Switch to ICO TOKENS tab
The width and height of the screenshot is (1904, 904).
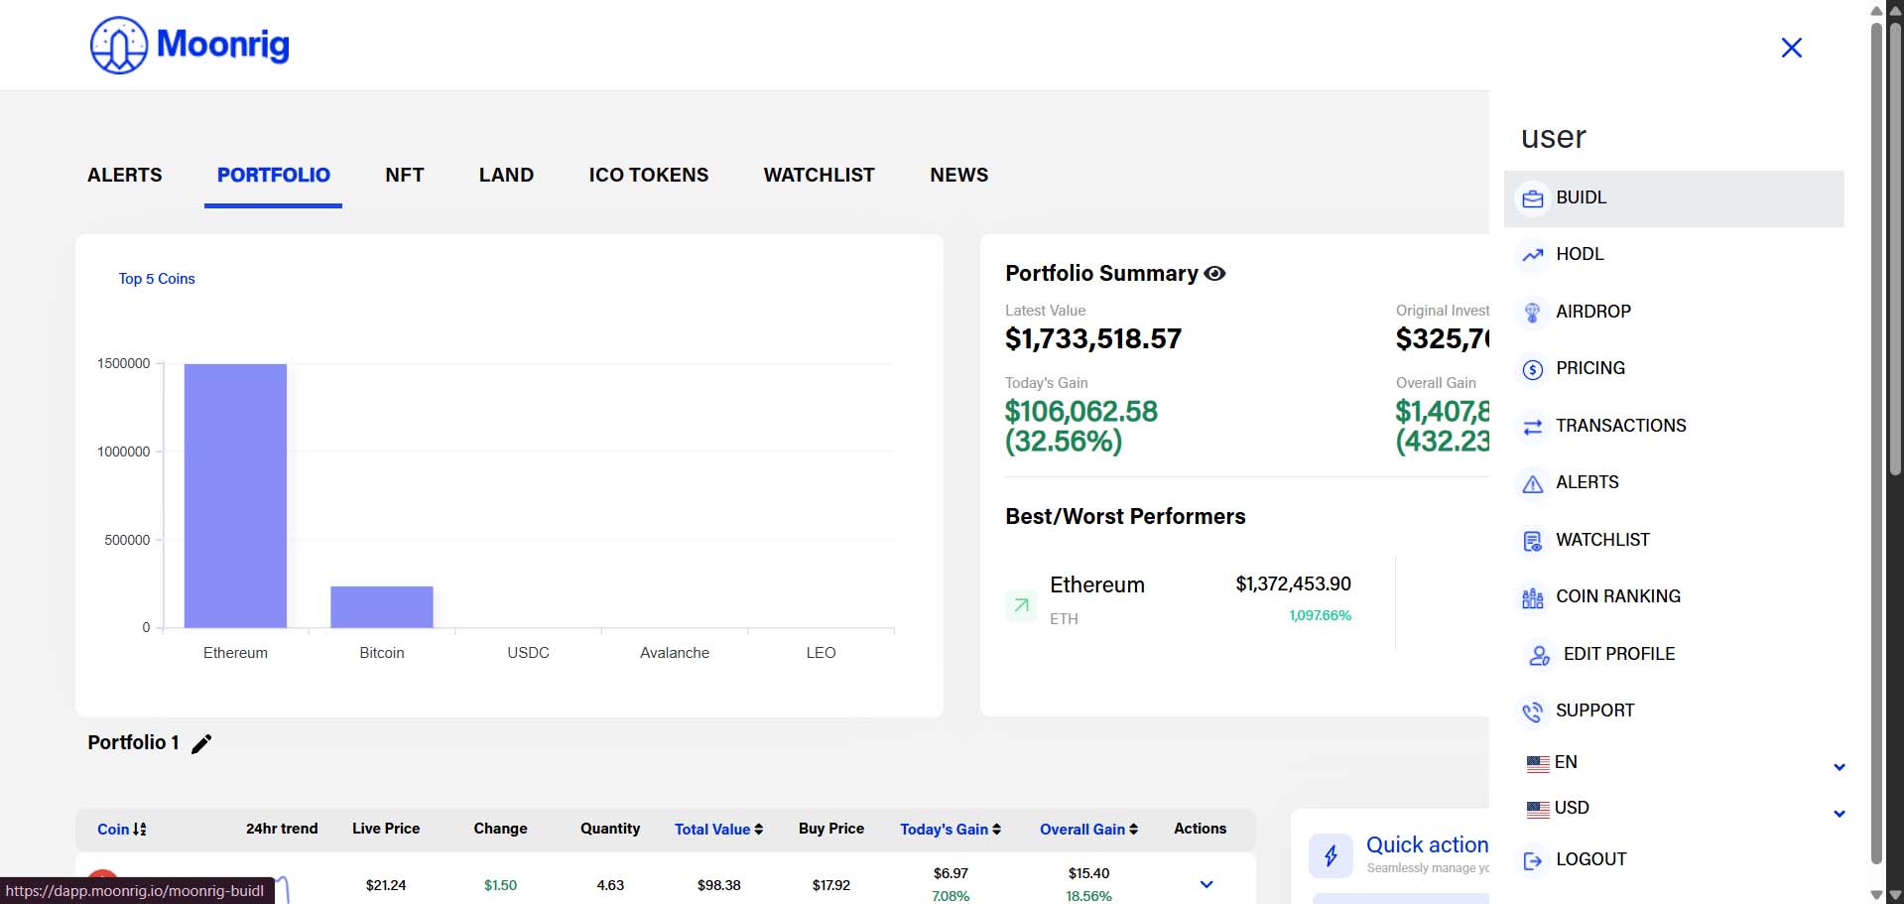click(649, 176)
